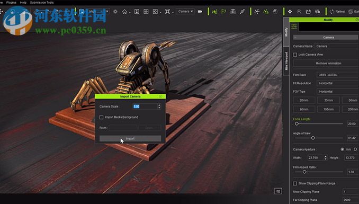Click the four-arrows frame icon with no dot beside it
Viewport: 359px width, 204px height.
tap(146, 12)
